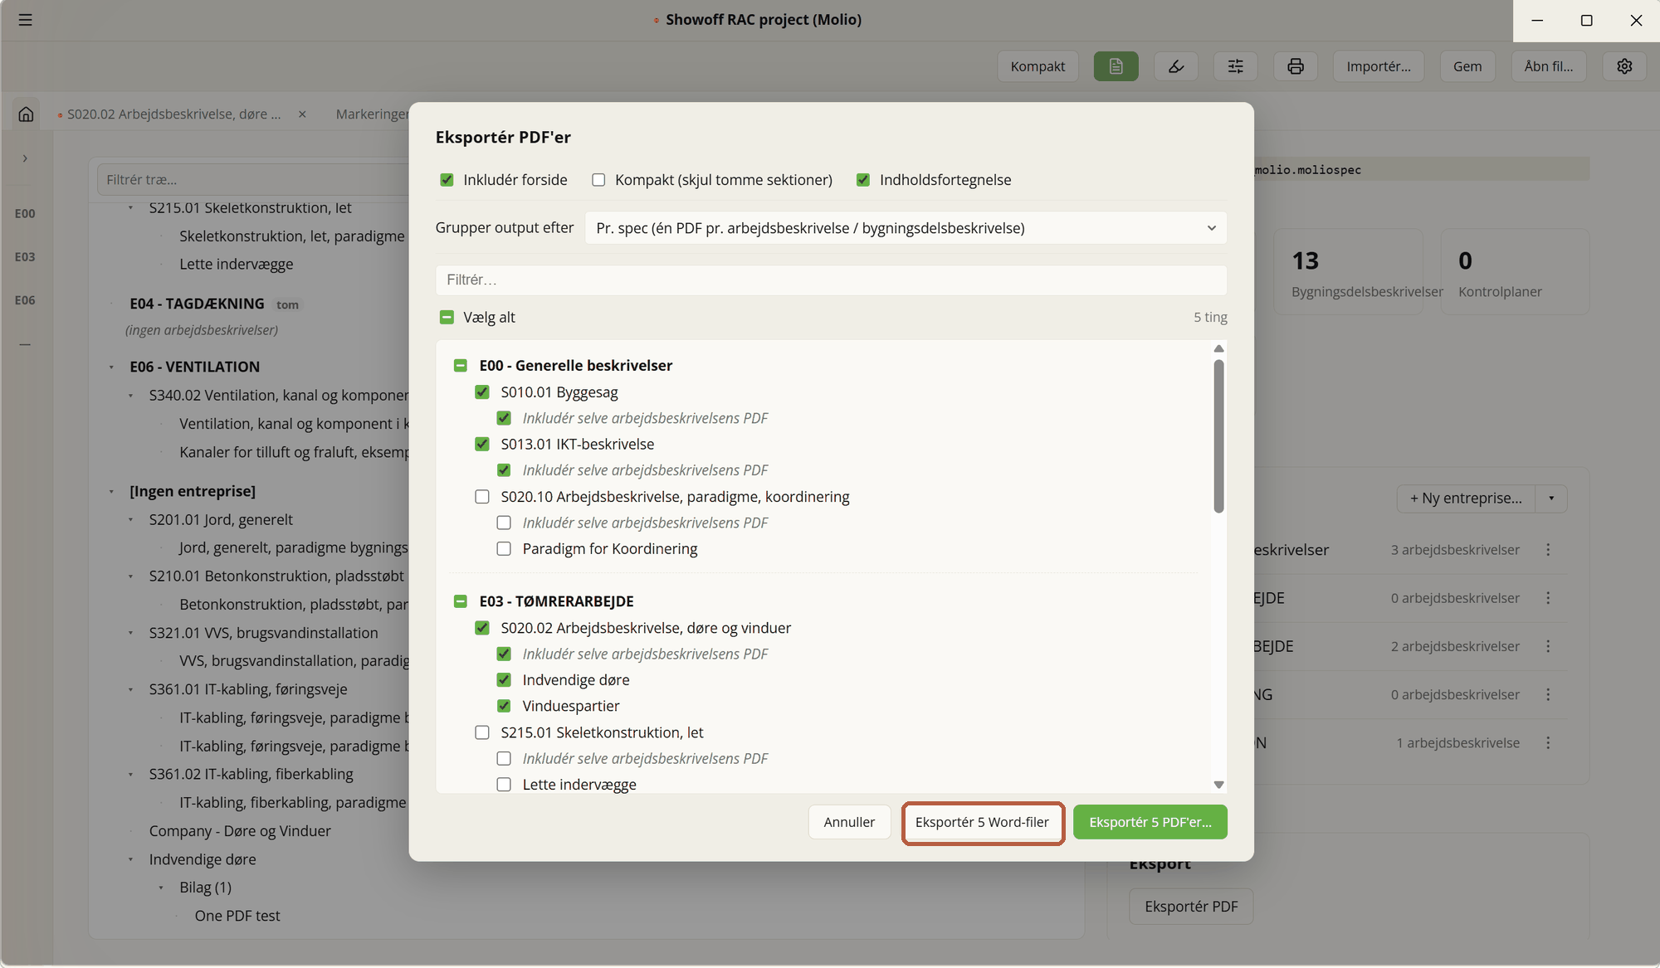The width and height of the screenshot is (1660, 968).
Task: Collapse [Ingen entreprise] tree node
Action: [x=111, y=492]
